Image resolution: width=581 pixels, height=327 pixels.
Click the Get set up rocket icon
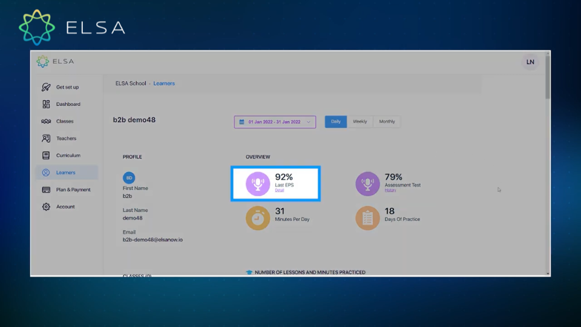[46, 87]
